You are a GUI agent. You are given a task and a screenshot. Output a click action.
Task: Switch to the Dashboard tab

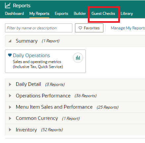pyautogui.click(x=15, y=14)
